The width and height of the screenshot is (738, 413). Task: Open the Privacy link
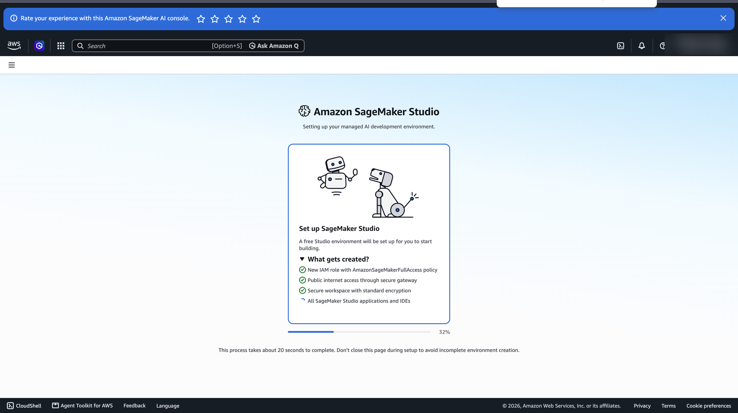[642, 406]
